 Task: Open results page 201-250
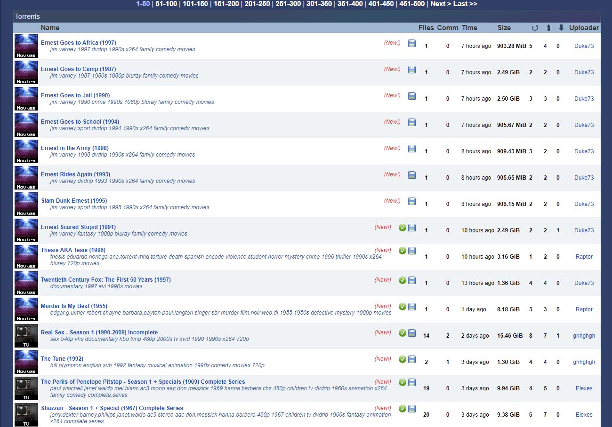(x=257, y=4)
